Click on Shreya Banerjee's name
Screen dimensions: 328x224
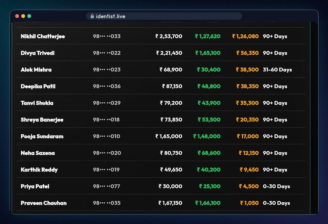click(42, 120)
